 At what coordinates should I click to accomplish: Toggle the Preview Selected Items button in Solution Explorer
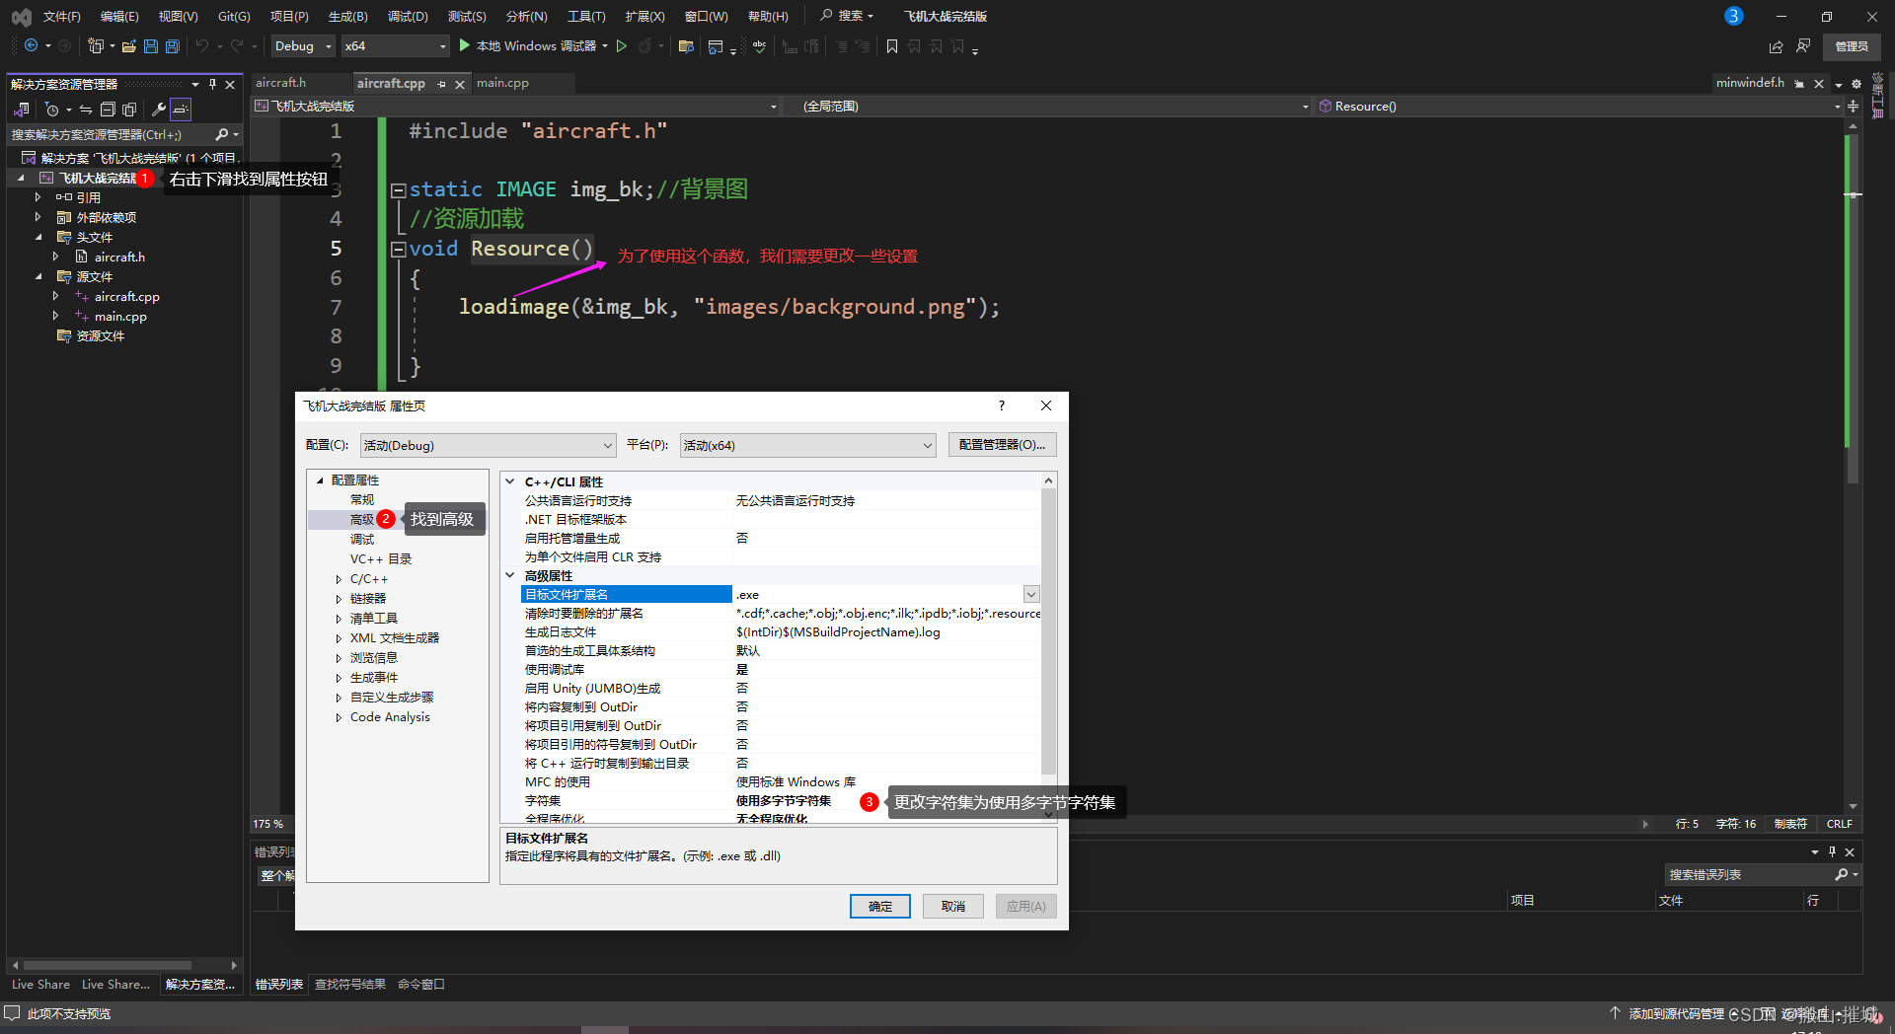pyautogui.click(x=180, y=110)
